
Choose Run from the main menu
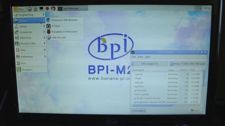tap(31, 63)
